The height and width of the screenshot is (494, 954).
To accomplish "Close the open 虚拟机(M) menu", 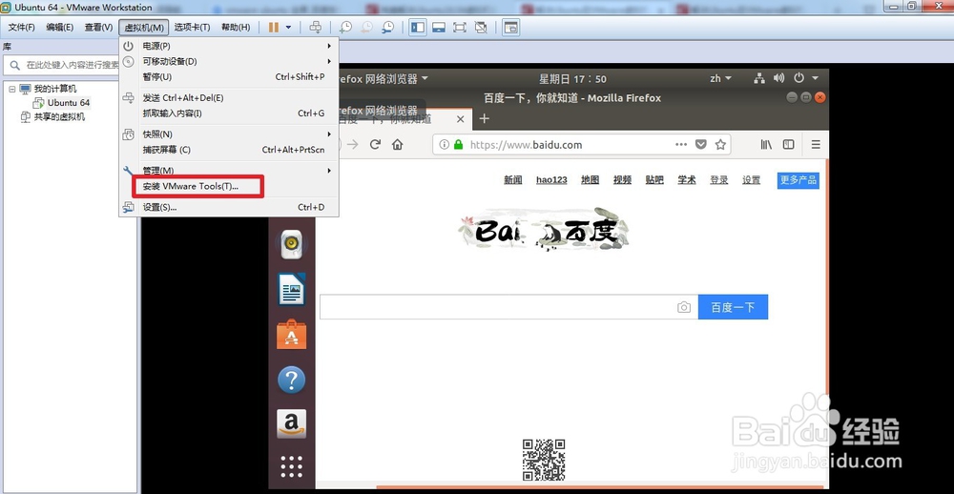I will pos(144,28).
